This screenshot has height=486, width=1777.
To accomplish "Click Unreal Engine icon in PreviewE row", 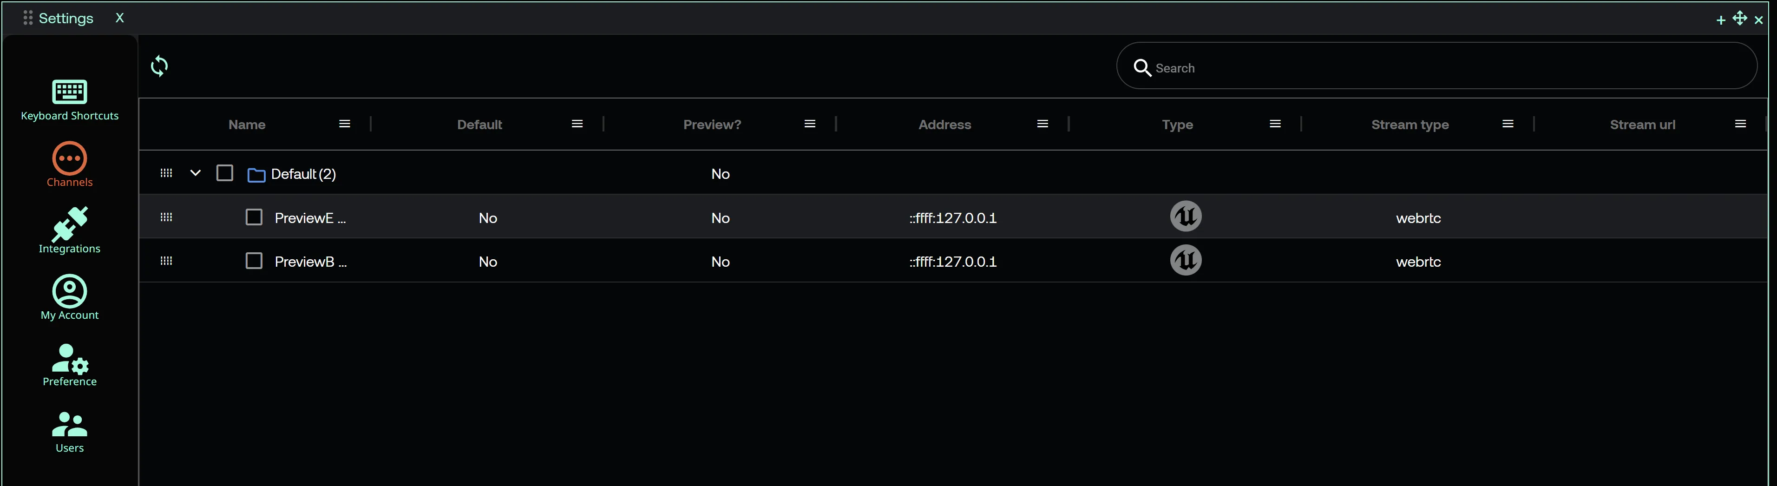I will click(x=1185, y=217).
